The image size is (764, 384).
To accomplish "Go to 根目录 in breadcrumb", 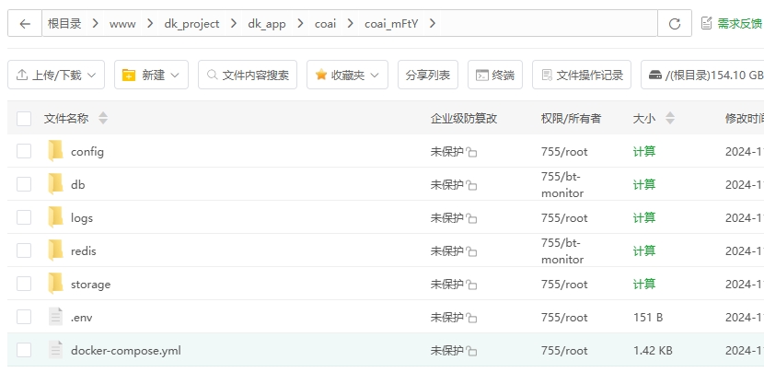I will click(64, 23).
